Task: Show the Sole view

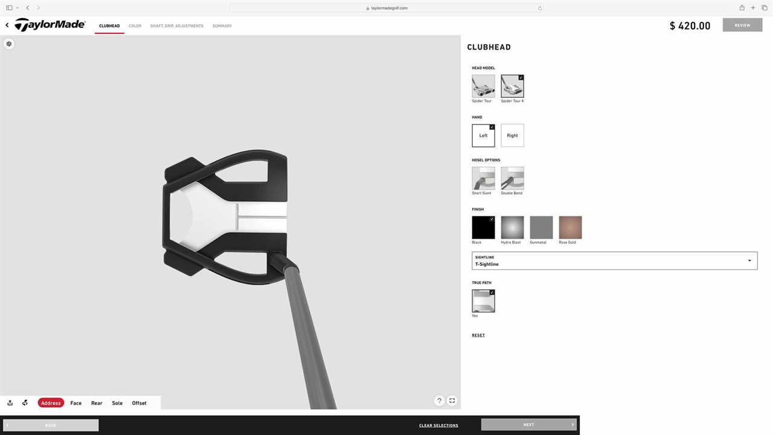Action: [x=117, y=403]
